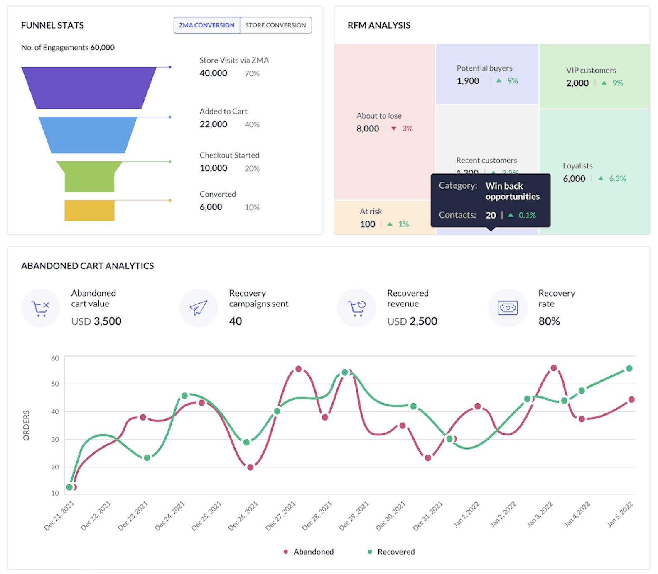The height and width of the screenshot is (574, 658).
Task: Click the 10% converted percentage
Action: coord(252,208)
